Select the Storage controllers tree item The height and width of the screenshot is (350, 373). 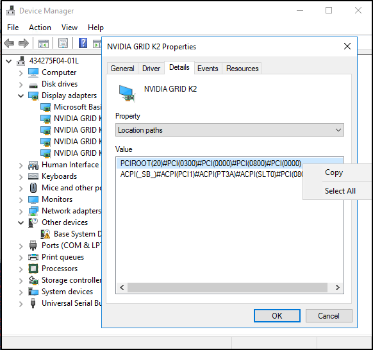tap(71, 280)
